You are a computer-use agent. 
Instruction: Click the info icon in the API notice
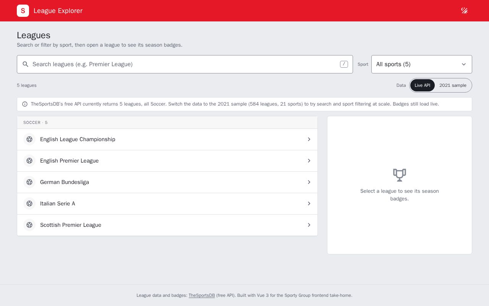[x=25, y=104]
